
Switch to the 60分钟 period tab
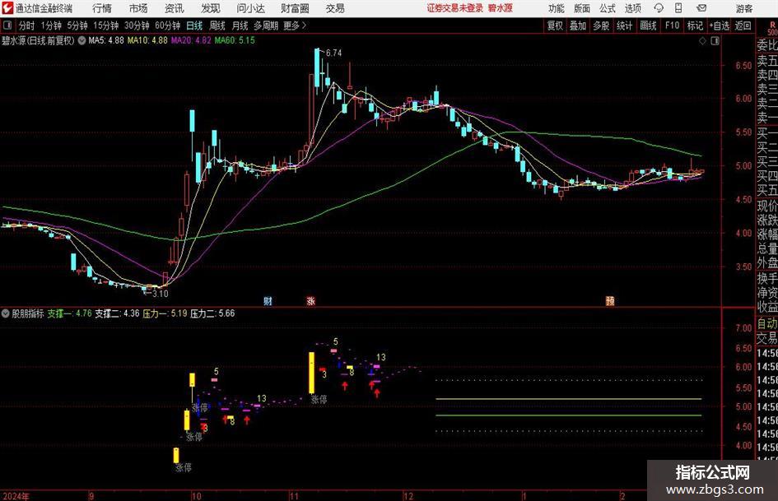tap(167, 26)
